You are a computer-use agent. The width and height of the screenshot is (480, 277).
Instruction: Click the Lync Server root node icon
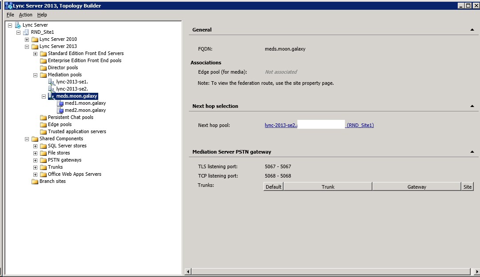[x=18, y=25]
